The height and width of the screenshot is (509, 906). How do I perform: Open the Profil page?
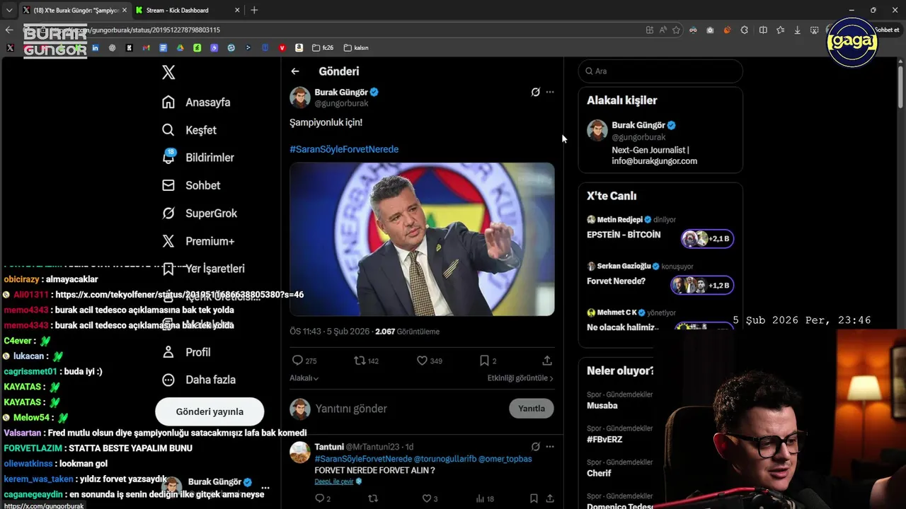coord(186,352)
